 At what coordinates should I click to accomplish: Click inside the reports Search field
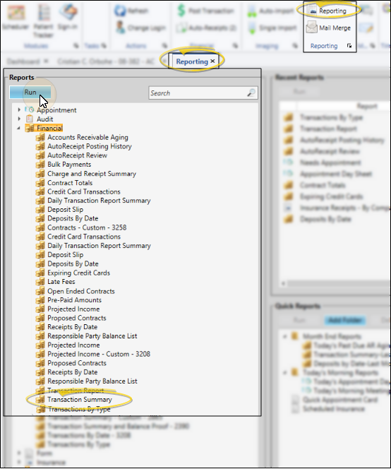198,93
